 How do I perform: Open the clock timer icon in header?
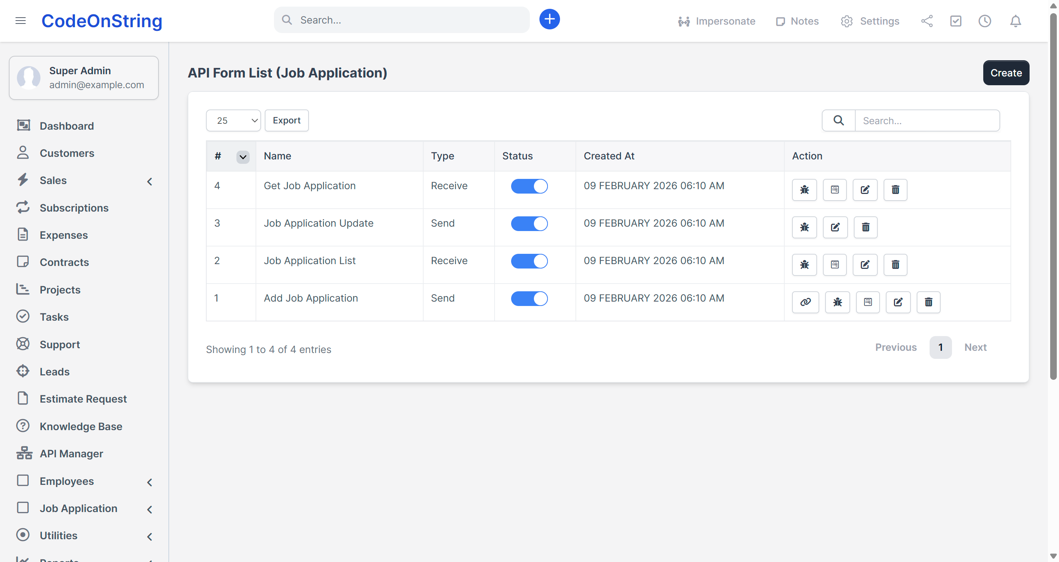tap(985, 21)
